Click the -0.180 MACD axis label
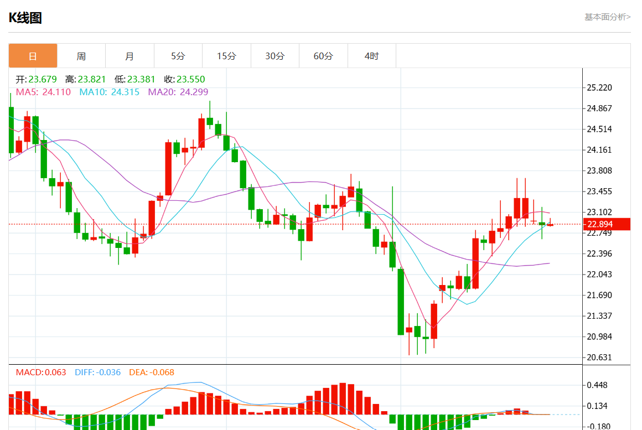The image size is (642, 430). pyautogui.click(x=598, y=426)
